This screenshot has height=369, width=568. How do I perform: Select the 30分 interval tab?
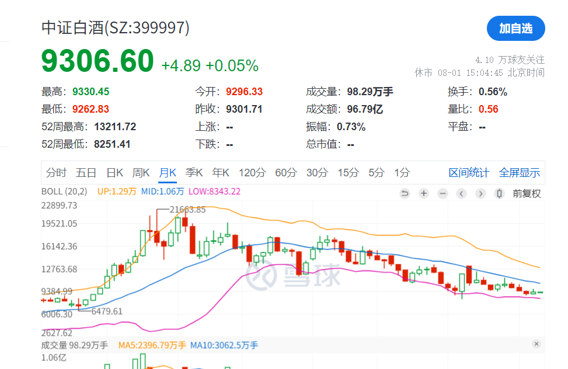pos(317,173)
